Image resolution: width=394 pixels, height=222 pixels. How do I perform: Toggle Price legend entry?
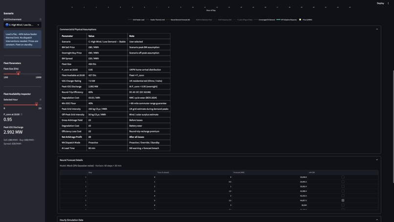tap(306, 19)
